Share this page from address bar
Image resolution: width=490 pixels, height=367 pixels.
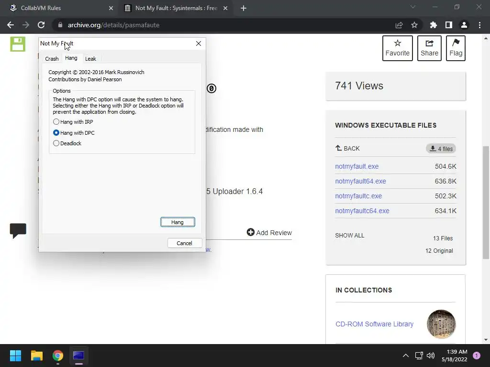click(399, 25)
